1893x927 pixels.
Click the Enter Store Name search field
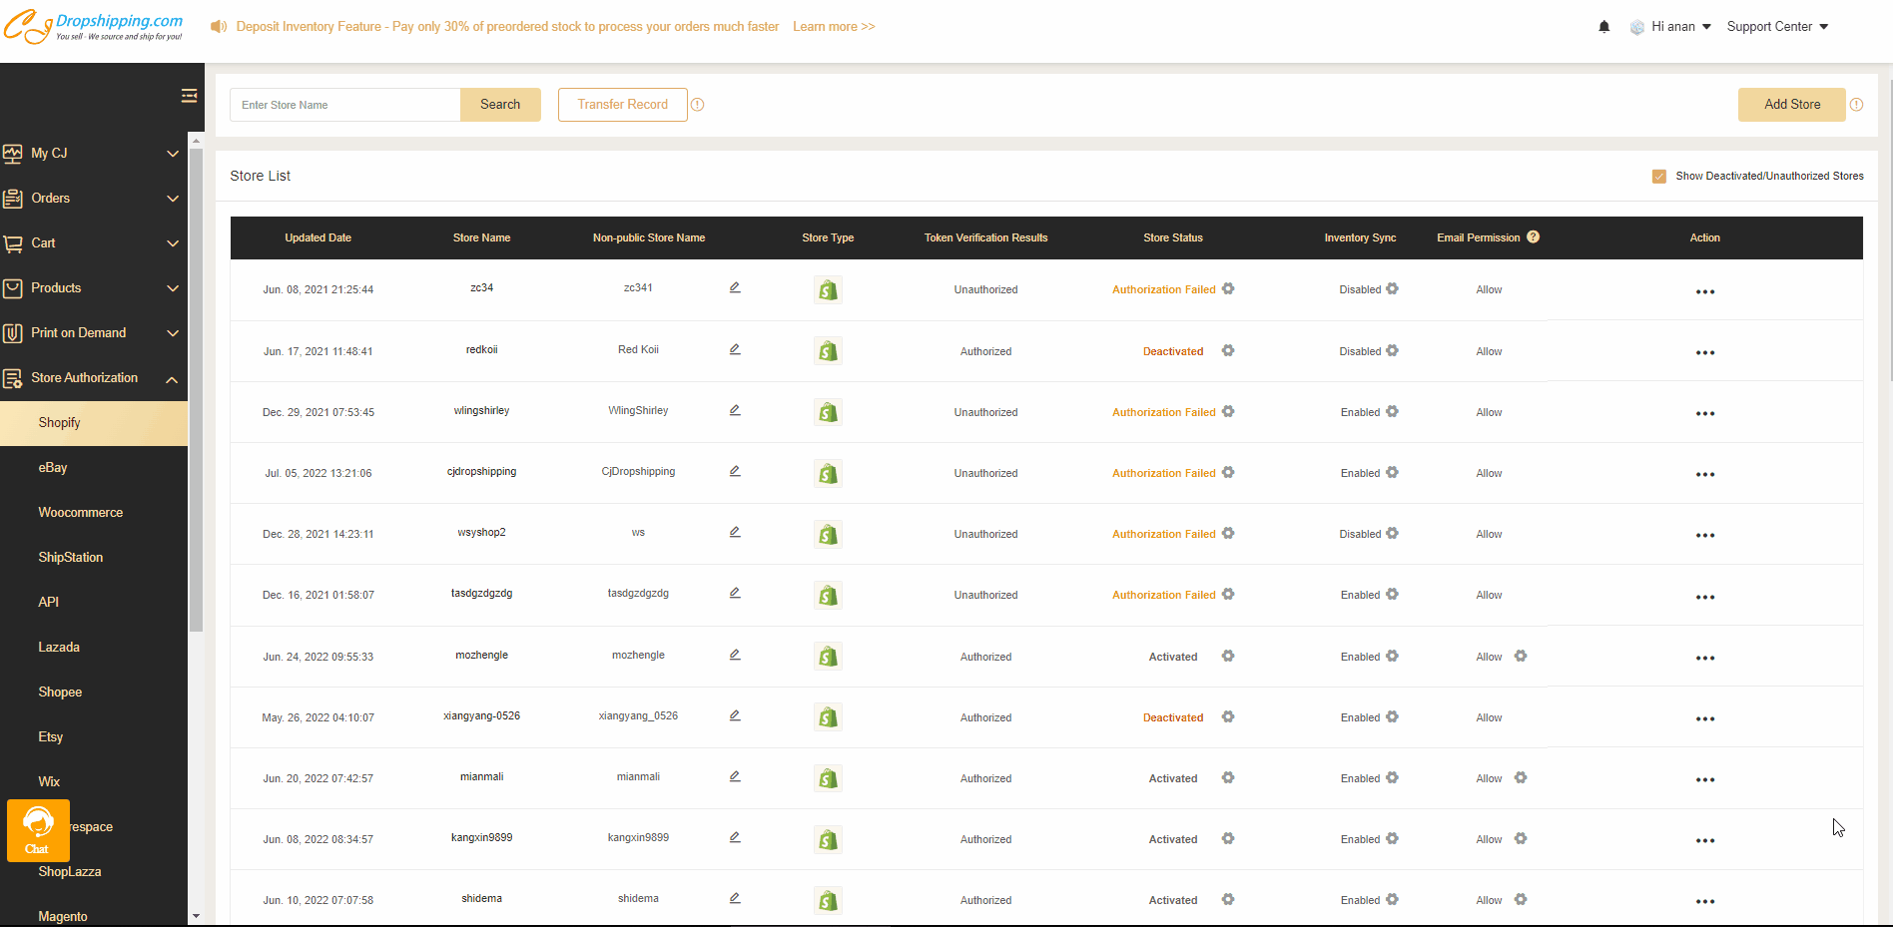344,105
